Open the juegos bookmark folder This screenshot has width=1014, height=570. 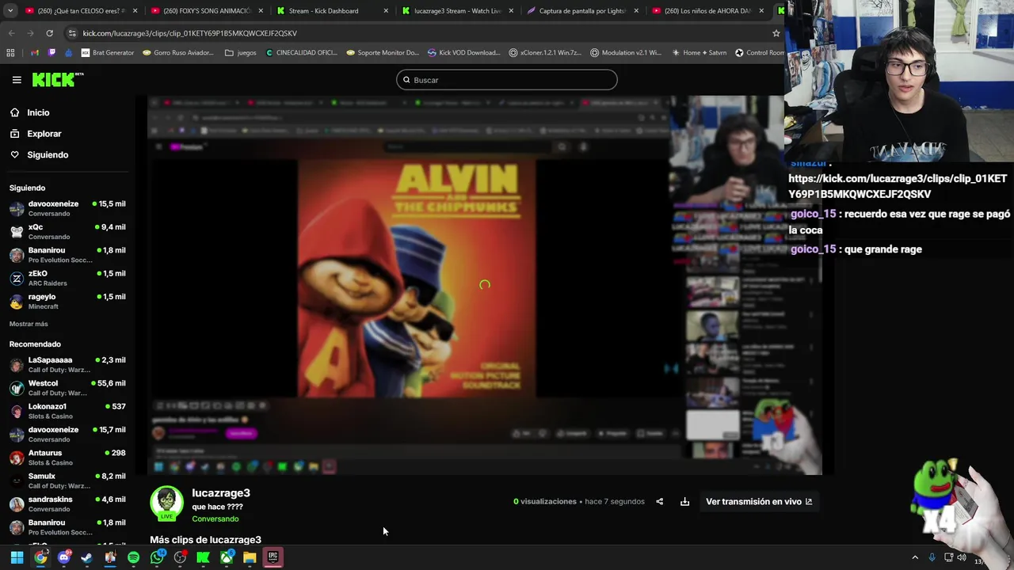click(241, 53)
